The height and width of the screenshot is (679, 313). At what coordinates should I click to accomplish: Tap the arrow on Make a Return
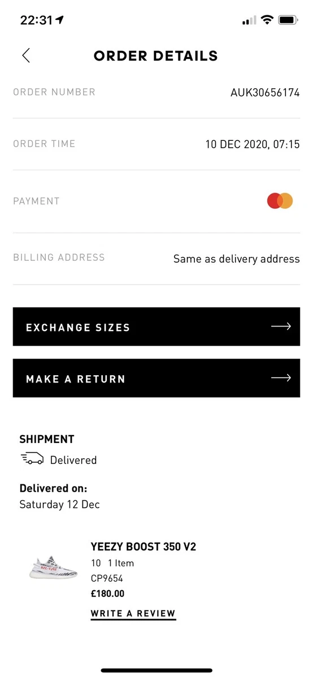click(x=281, y=378)
